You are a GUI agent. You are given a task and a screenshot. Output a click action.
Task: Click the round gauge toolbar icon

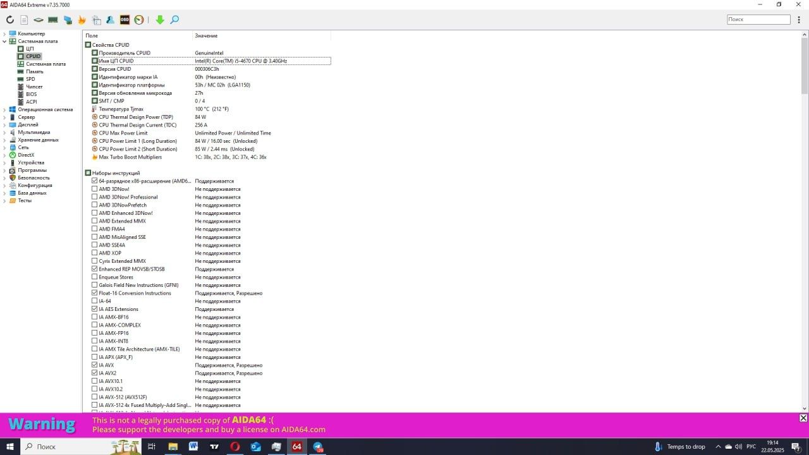pos(138,20)
